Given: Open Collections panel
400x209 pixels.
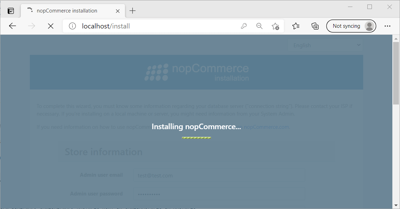Looking at the screenshot, I should point(315,26).
